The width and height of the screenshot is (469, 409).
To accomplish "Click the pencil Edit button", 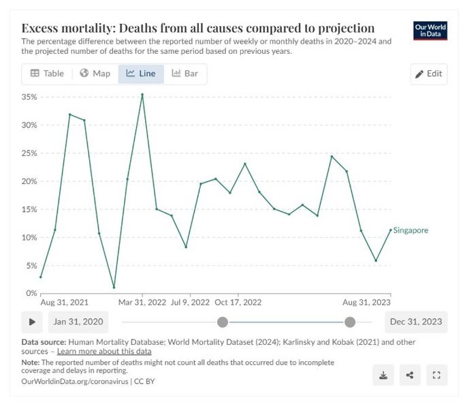I will (429, 74).
